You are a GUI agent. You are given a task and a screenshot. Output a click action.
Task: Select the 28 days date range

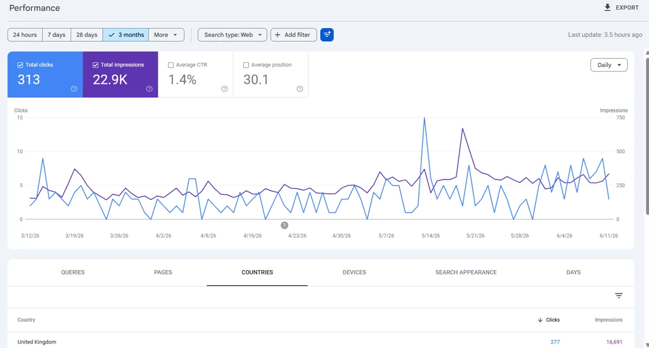click(87, 35)
